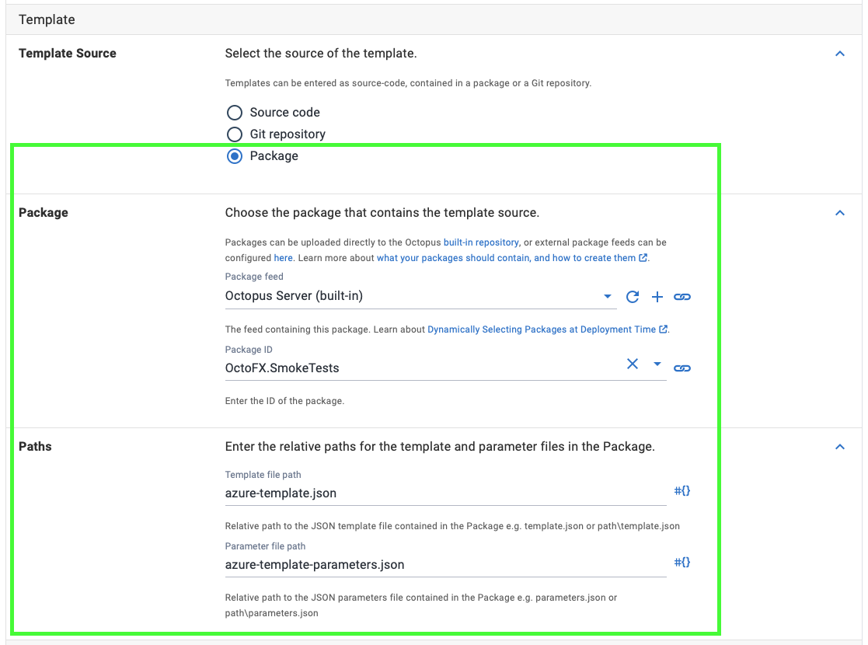Image resolution: width=868 pixels, height=645 pixels.
Task: Open the Package feed dropdown
Action: tap(607, 296)
